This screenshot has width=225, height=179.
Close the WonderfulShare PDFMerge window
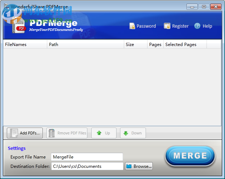(x=216, y=7)
